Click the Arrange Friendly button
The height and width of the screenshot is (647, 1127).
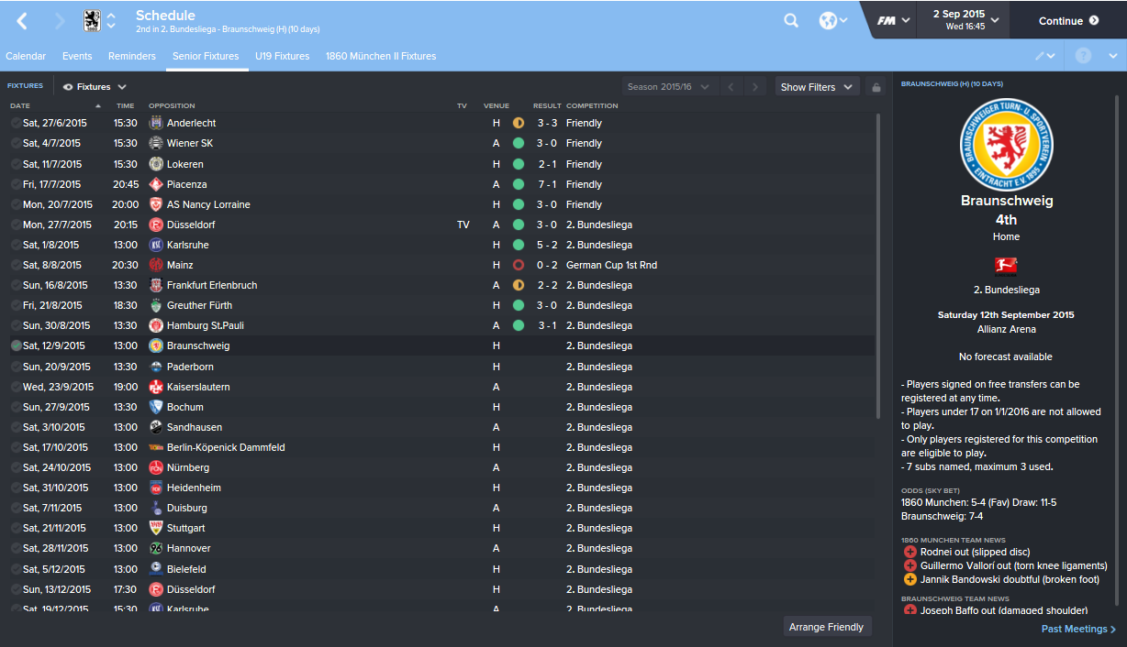(x=827, y=627)
